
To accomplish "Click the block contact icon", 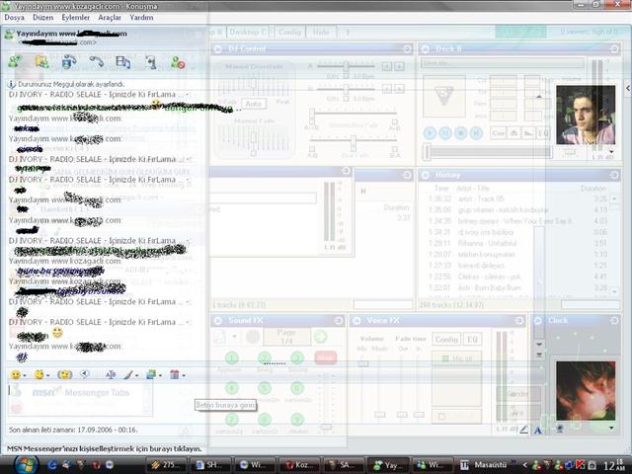I will coord(178,61).
